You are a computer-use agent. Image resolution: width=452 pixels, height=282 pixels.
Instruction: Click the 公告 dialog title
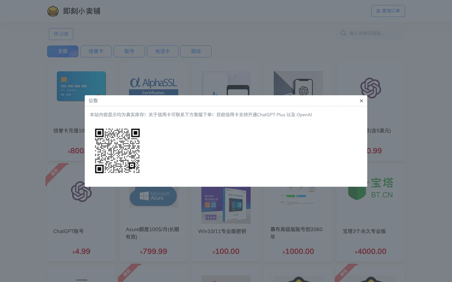click(x=93, y=101)
